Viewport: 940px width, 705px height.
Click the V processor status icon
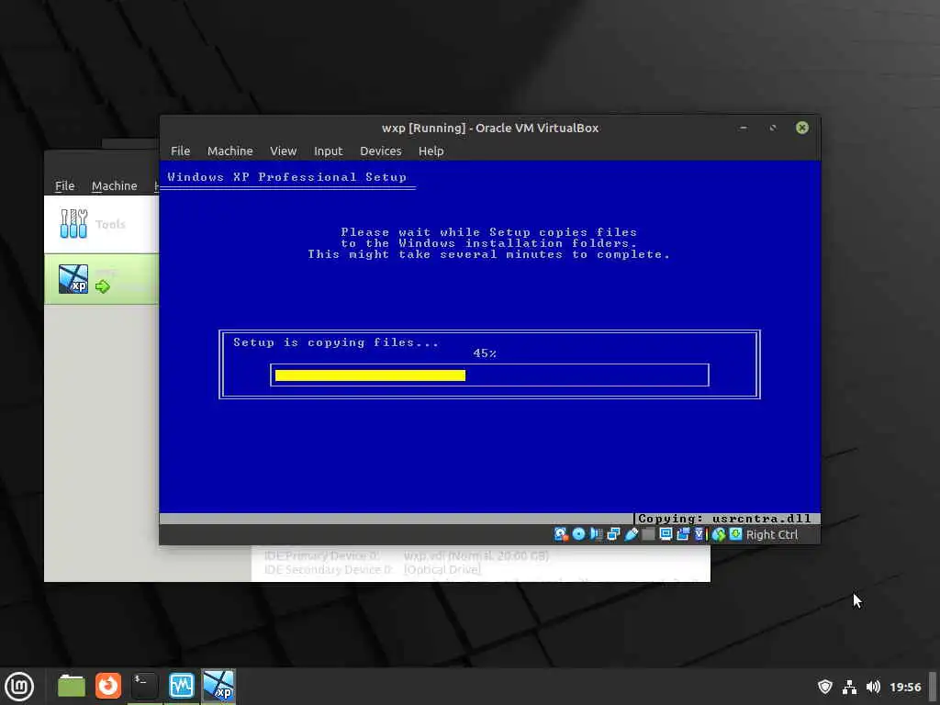[x=699, y=534]
